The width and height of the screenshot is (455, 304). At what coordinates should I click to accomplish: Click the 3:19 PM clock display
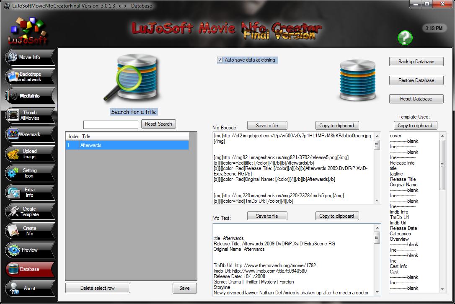pos(434,28)
